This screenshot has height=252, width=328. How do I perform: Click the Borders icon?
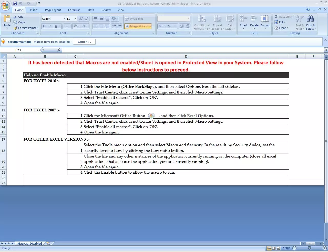point(66,26)
